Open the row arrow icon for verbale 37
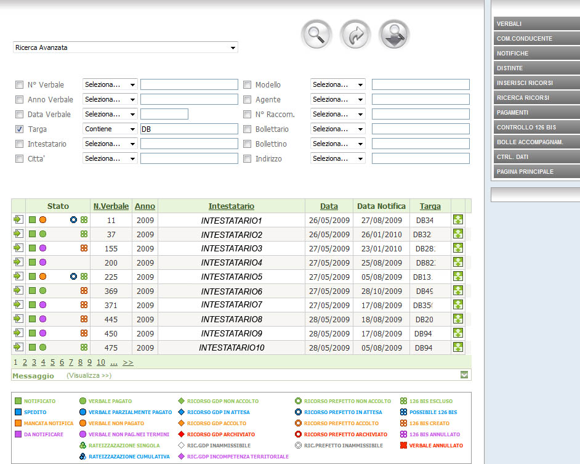The image size is (580, 464). pyautogui.click(x=18, y=234)
